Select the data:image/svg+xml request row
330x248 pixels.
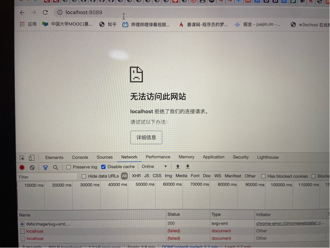point(172,224)
